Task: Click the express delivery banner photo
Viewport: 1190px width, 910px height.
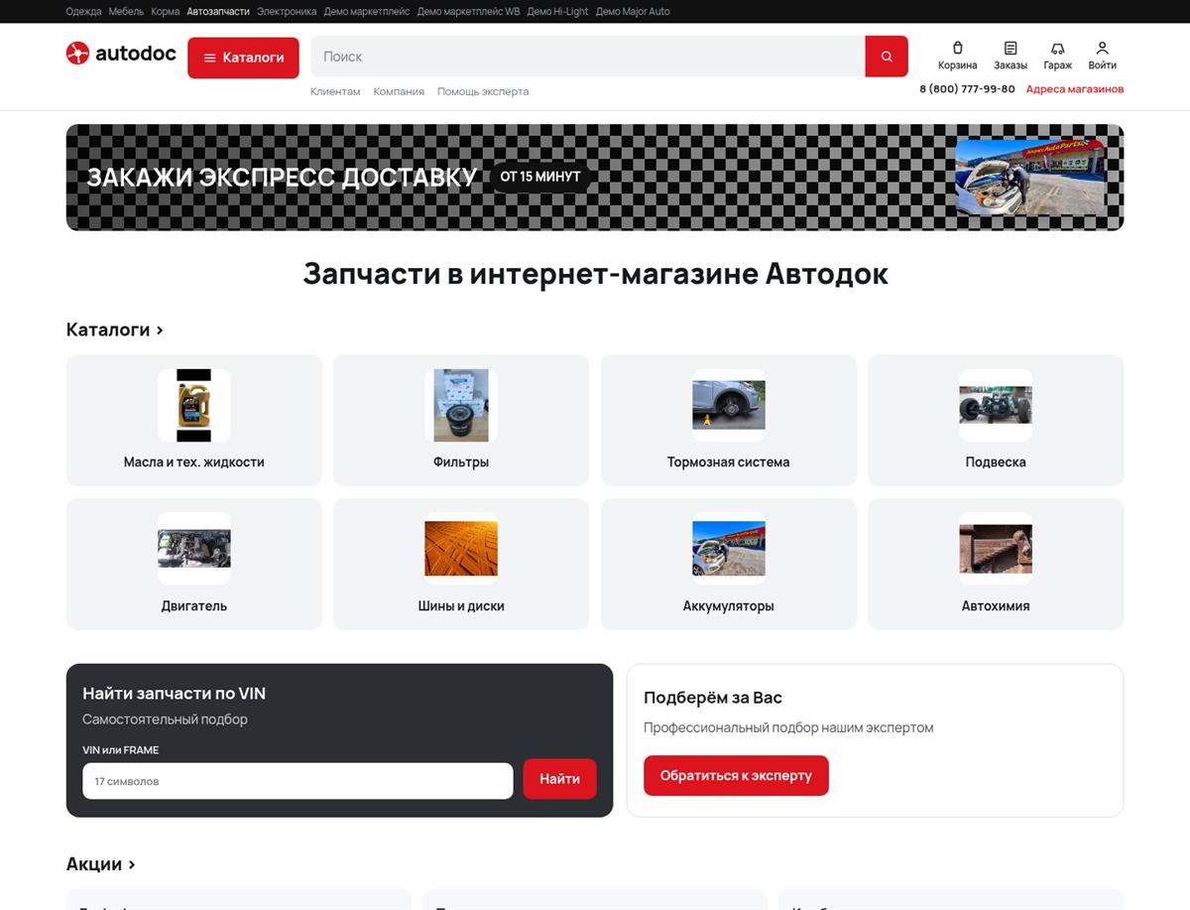Action: 1030,178
